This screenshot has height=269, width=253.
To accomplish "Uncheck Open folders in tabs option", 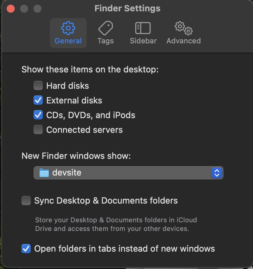I will 26,249.
